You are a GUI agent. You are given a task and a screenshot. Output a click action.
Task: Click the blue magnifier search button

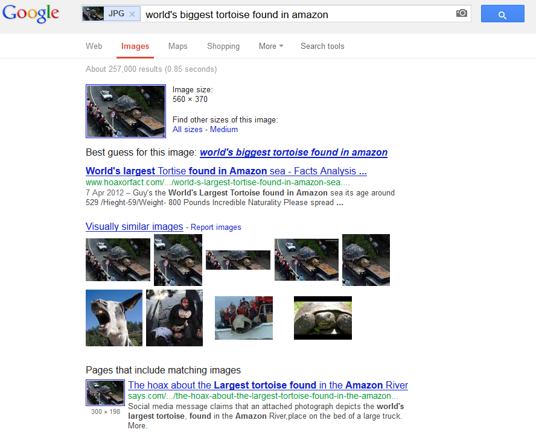click(x=502, y=14)
